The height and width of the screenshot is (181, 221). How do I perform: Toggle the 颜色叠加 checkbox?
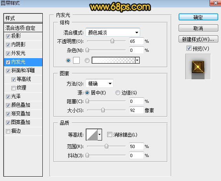(x=8, y=105)
